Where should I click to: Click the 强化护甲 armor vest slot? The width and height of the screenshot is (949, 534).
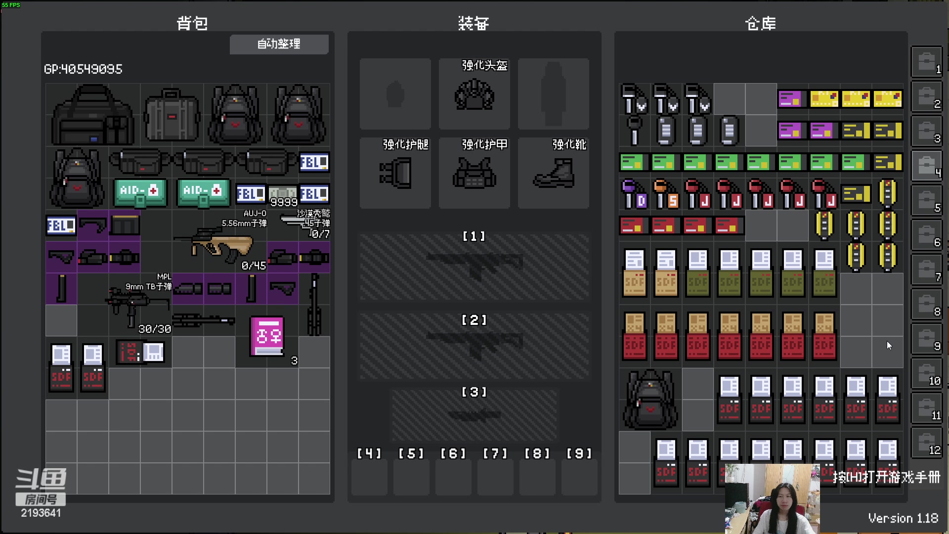click(x=474, y=173)
